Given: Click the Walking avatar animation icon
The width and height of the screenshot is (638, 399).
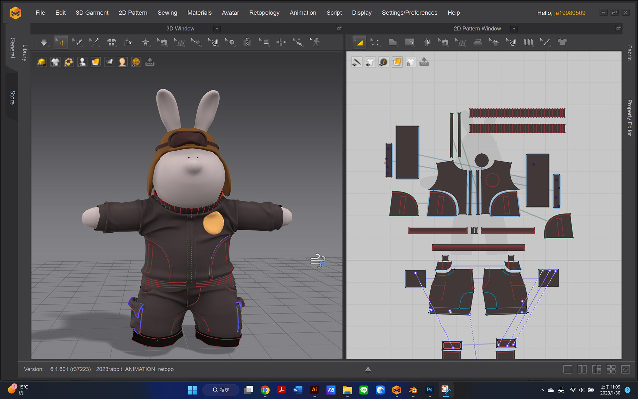Looking at the screenshot, I should tap(315, 42).
